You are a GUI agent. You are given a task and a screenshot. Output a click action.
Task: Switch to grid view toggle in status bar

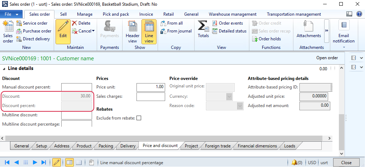pos(78,162)
